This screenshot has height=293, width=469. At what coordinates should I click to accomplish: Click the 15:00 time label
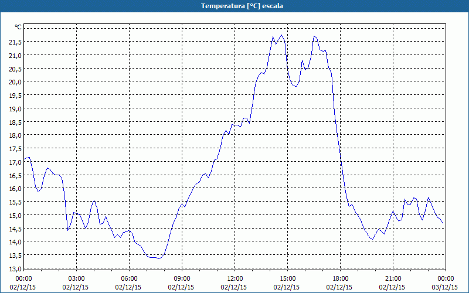point(288,279)
